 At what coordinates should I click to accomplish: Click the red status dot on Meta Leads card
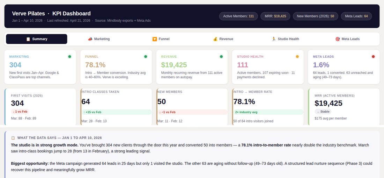coord(373,57)
